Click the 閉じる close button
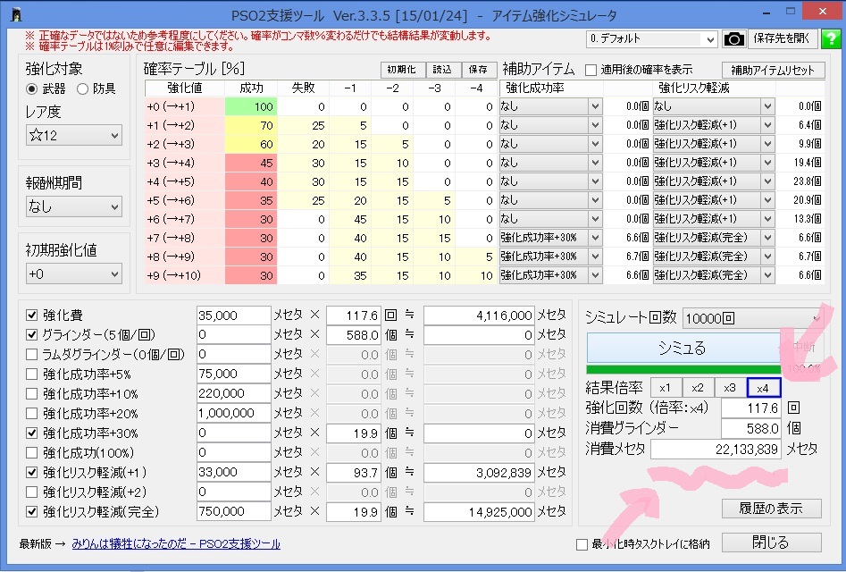This screenshot has width=846, height=572. click(772, 543)
